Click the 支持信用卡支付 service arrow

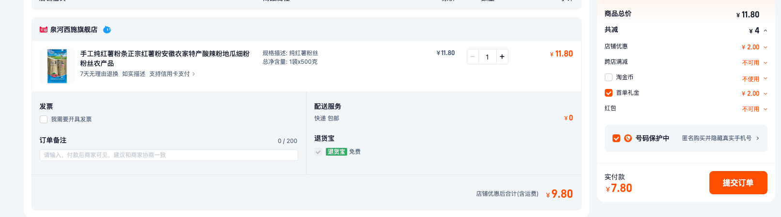tap(194, 74)
